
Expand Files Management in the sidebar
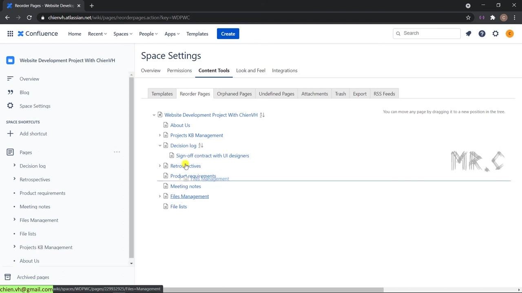click(14, 219)
